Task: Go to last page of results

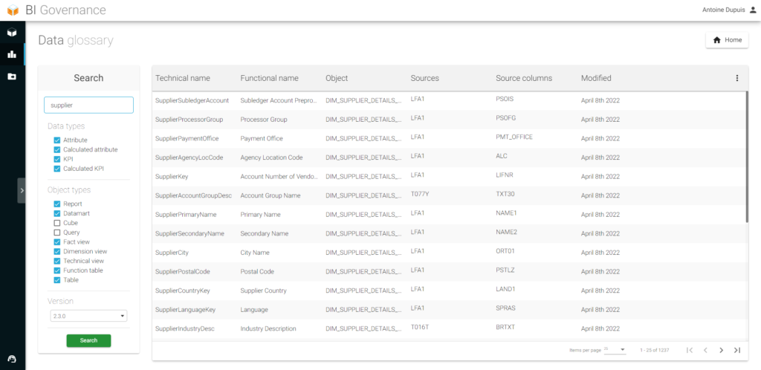Action: 737,350
